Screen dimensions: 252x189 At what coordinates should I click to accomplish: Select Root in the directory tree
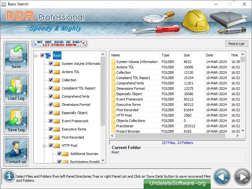point(57,56)
